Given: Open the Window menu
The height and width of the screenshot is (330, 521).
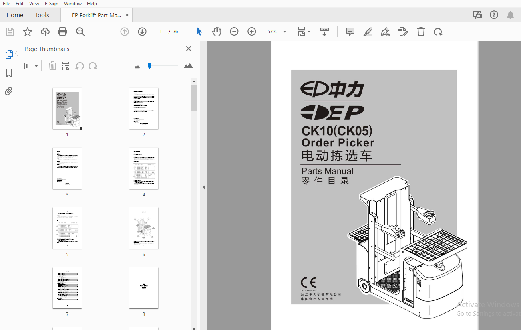Looking at the screenshot, I should (73, 4).
